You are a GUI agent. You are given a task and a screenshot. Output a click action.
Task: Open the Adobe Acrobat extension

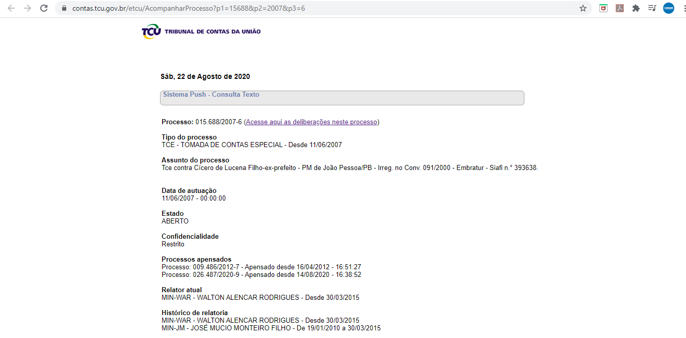pyautogui.click(x=620, y=8)
